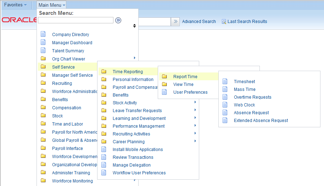Image resolution: width=324 pixels, height=186 pixels.
Task: Click the Web Clock page icon
Action: point(225,105)
